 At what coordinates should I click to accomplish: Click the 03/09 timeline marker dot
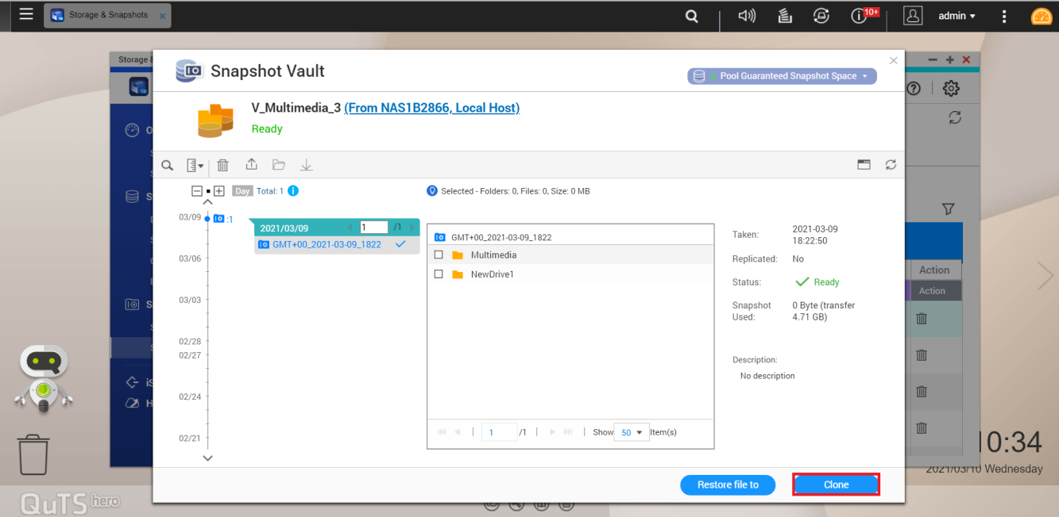[207, 218]
